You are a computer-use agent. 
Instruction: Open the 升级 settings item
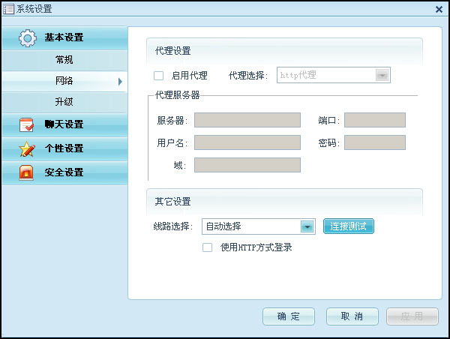(64, 102)
